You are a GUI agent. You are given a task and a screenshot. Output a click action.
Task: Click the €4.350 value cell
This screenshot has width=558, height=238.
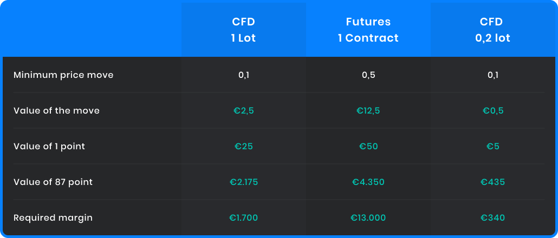(x=368, y=182)
